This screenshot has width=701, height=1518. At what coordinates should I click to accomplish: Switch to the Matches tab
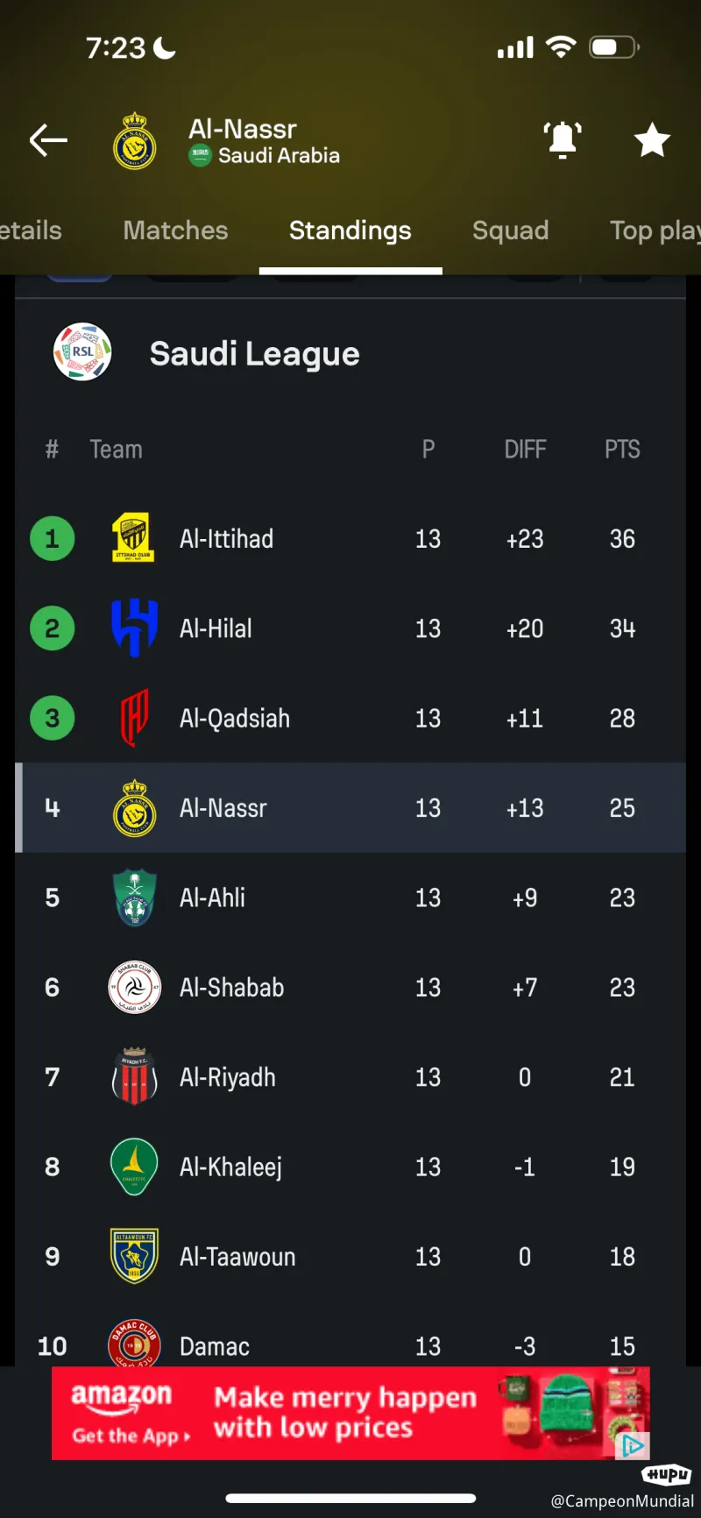(175, 231)
